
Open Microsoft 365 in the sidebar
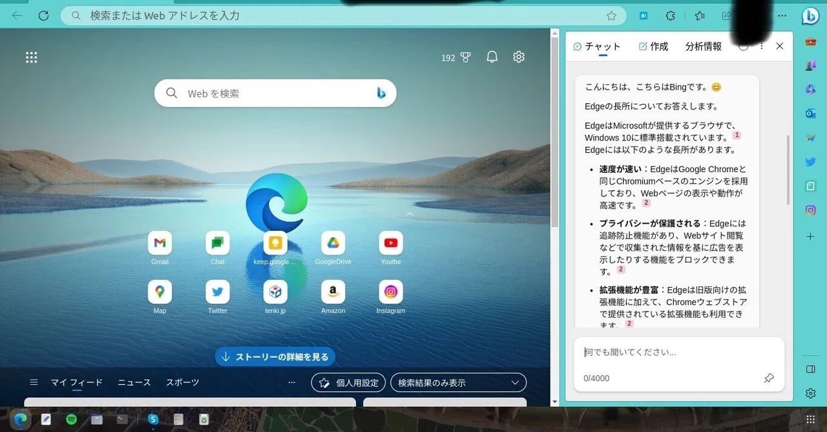(x=810, y=90)
